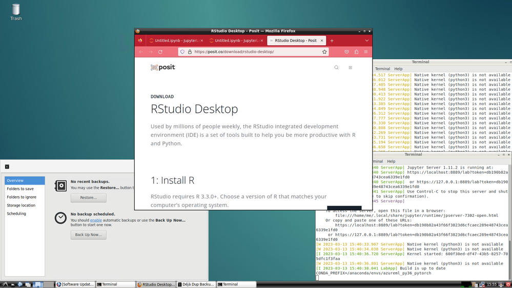Click the URL address bar field

click(x=253, y=52)
